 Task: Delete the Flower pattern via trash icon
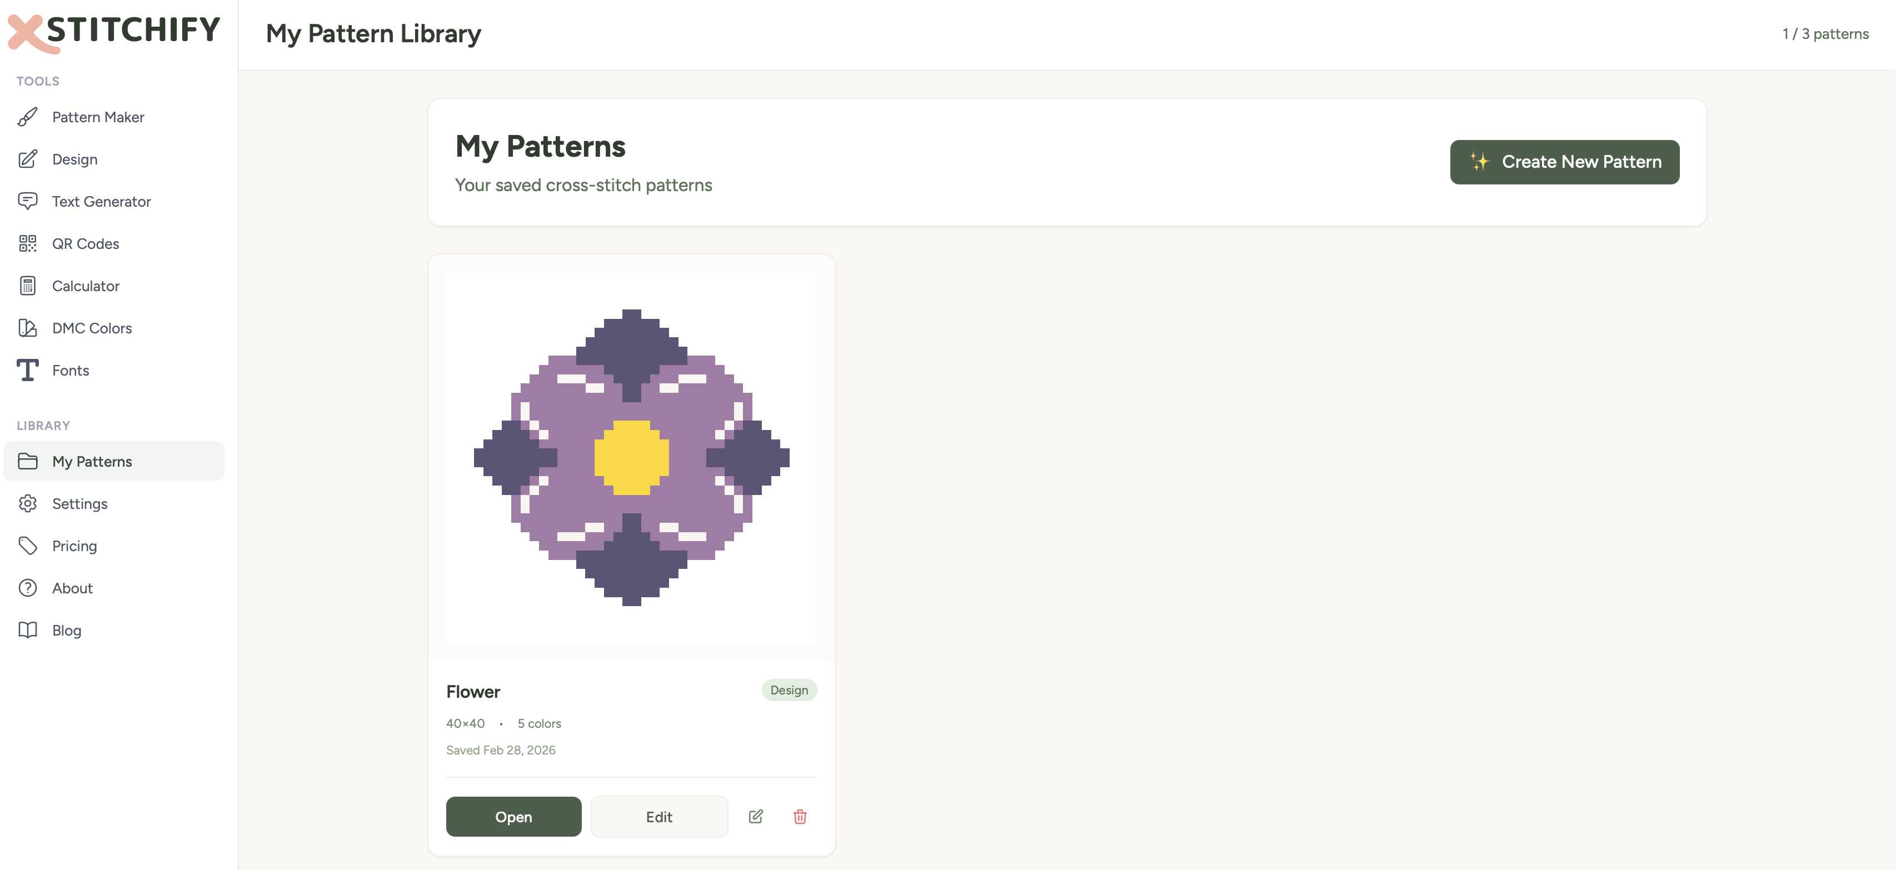[800, 816]
